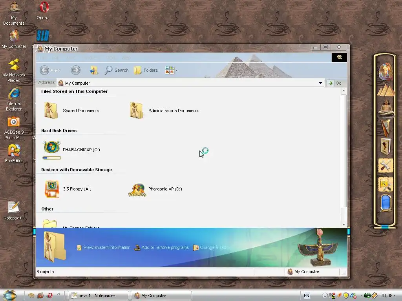Click the security shield tray icon
This screenshot has height=301, width=402.
click(x=346, y=296)
